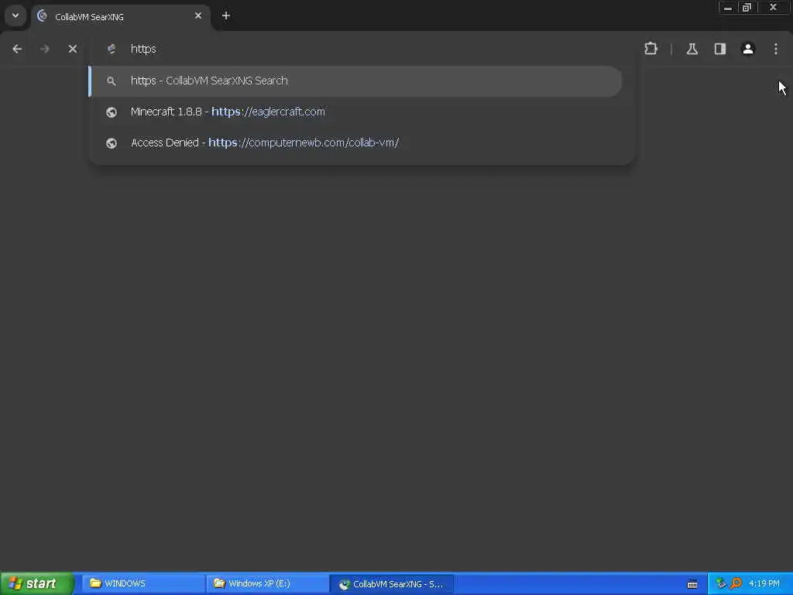
Task: Close the browser window
Action: [x=773, y=8]
